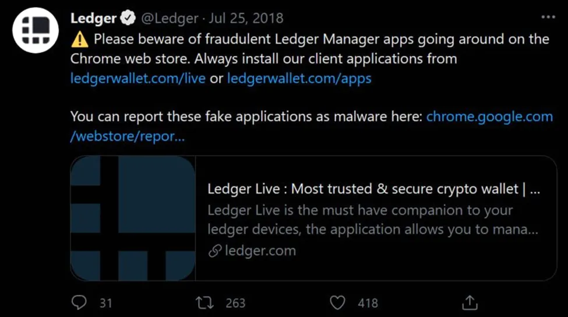
Task: Open the Ledger Live card title
Action: 373,189
